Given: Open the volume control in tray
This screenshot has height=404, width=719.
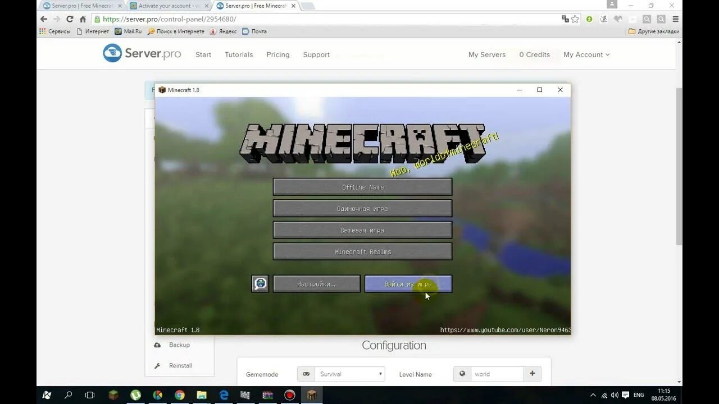Looking at the screenshot, I should (x=615, y=395).
